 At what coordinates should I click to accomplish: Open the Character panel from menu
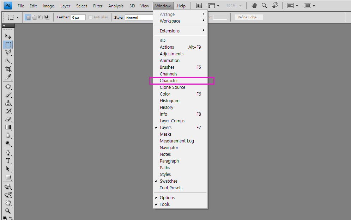[180, 81]
